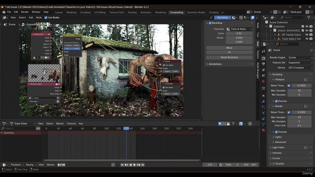Expand the 3D Tracker Camera tree item
This screenshot has width=315, height=177.
[275, 35]
